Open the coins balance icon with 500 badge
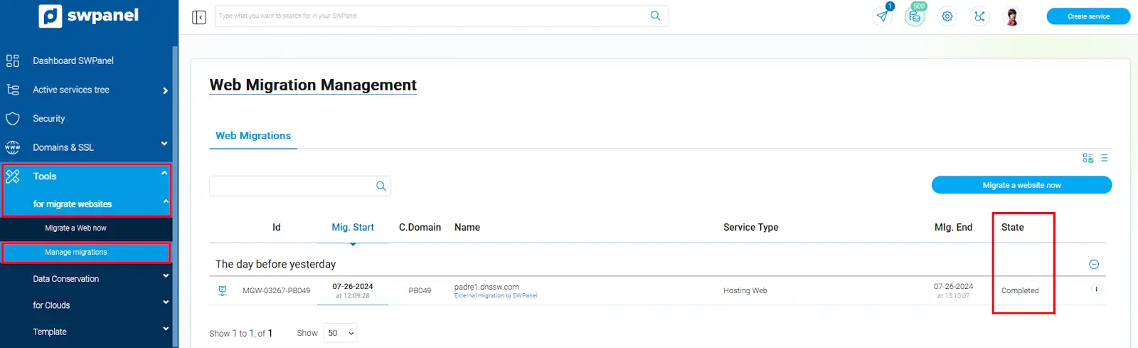The image size is (1138, 348). pos(915,16)
